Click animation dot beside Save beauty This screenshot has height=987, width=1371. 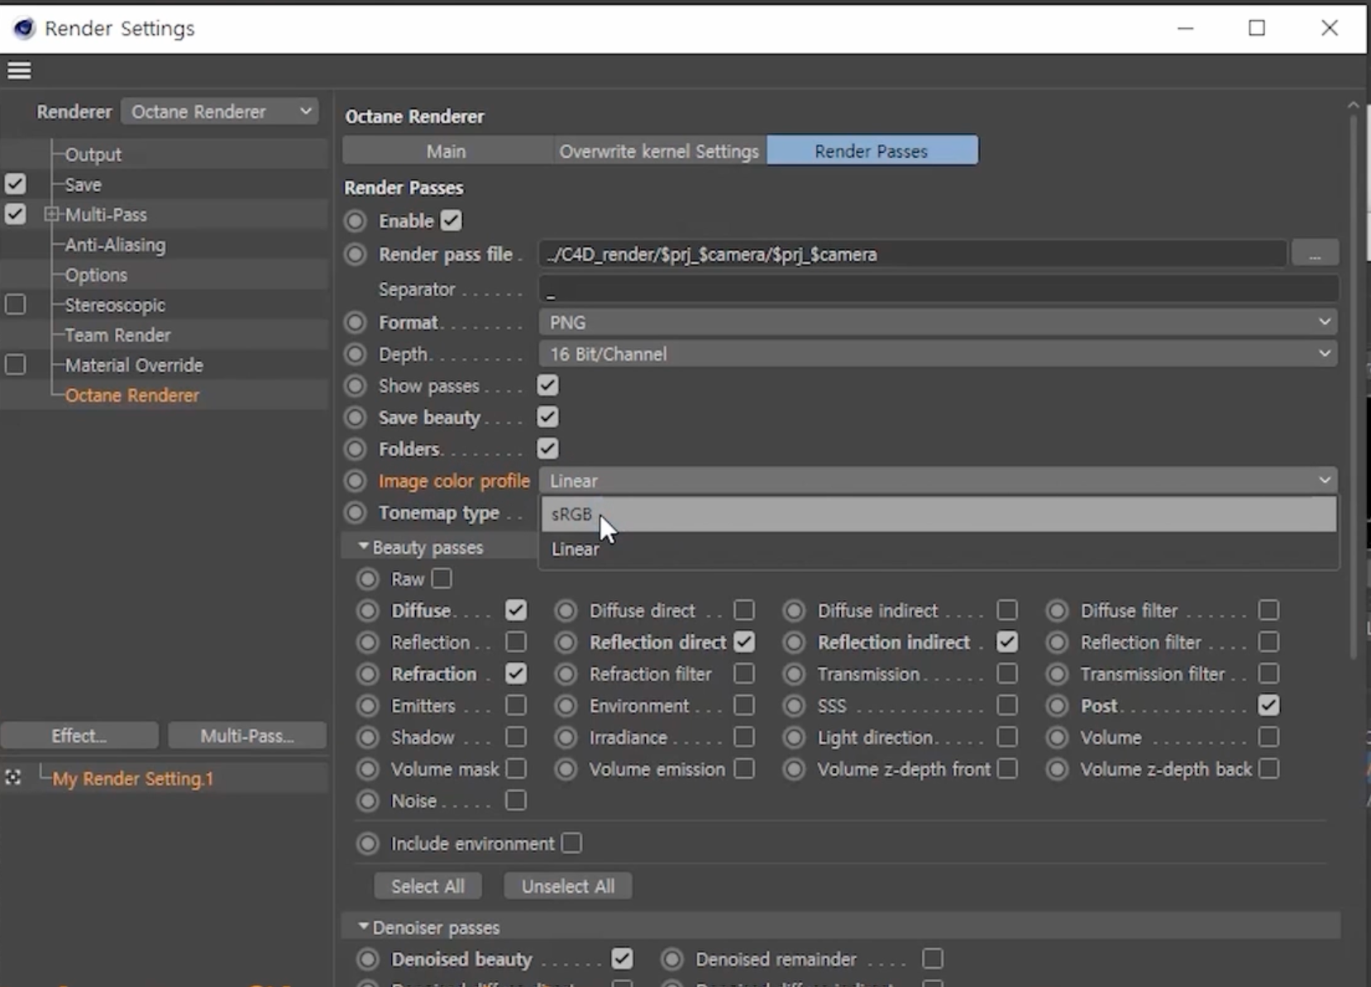(356, 417)
